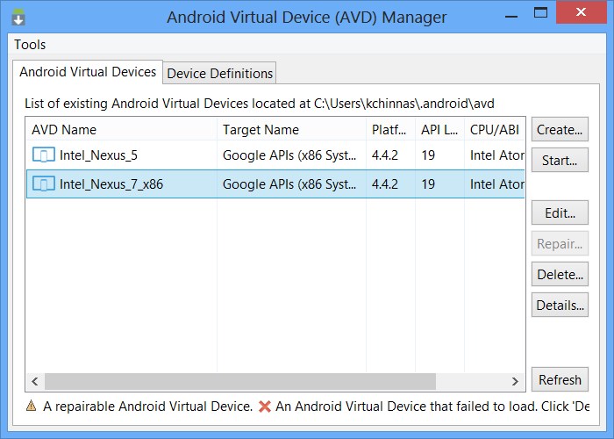Click the horizontal scrollbar left arrow
The height and width of the screenshot is (439, 614).
[x=36, y=381]
